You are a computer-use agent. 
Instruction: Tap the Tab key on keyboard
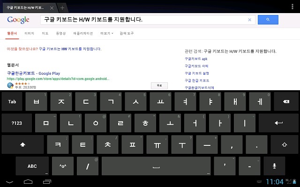click(x=12, y=101)
